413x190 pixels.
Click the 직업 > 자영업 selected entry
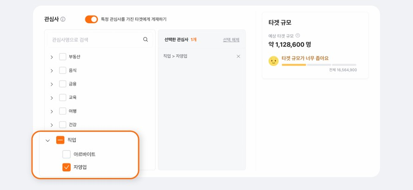(x=175, y=56)
